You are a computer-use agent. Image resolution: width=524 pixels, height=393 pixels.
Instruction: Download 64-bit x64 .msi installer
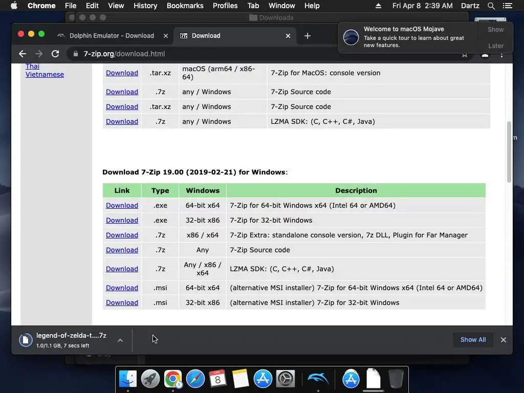click(x=122, y=288)
